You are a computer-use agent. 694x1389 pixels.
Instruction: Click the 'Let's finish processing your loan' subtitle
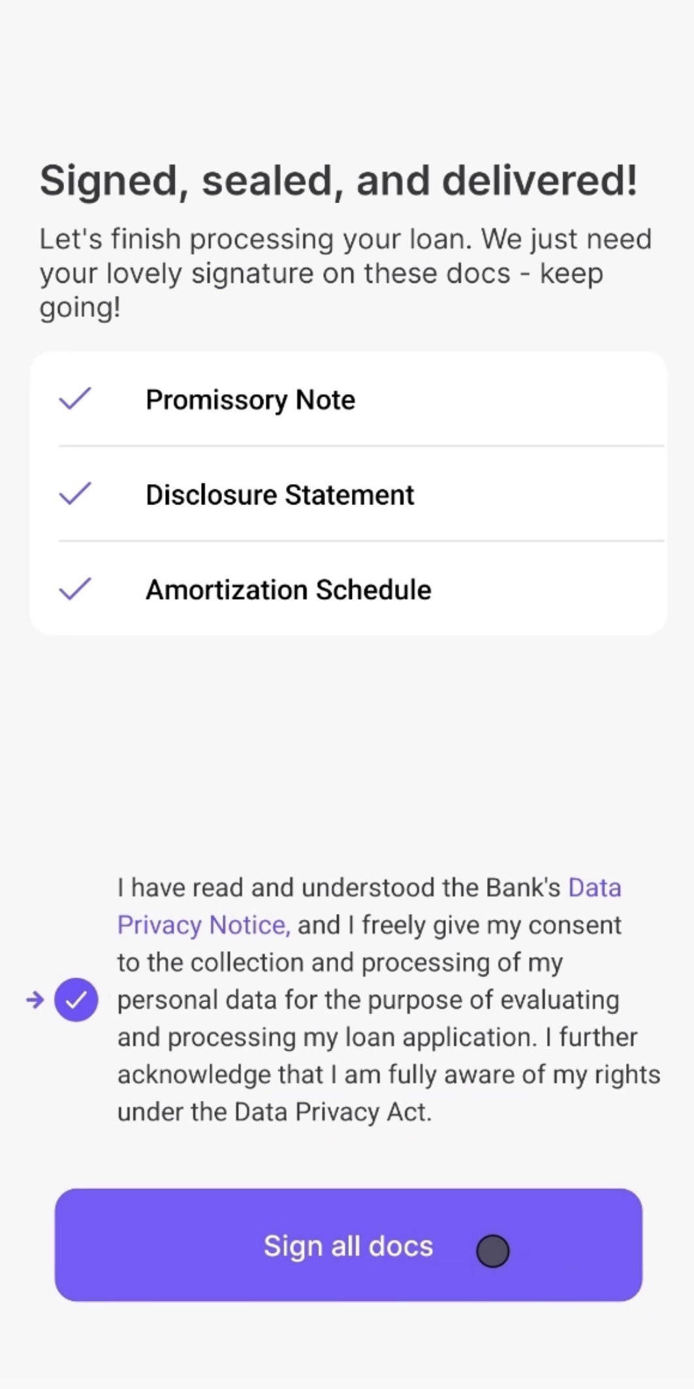coord(345,273)
